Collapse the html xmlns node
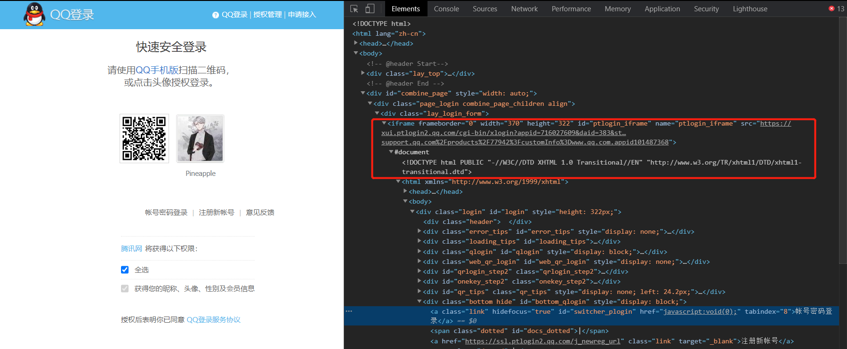This screenshot has height=349, width=847. 398,181
